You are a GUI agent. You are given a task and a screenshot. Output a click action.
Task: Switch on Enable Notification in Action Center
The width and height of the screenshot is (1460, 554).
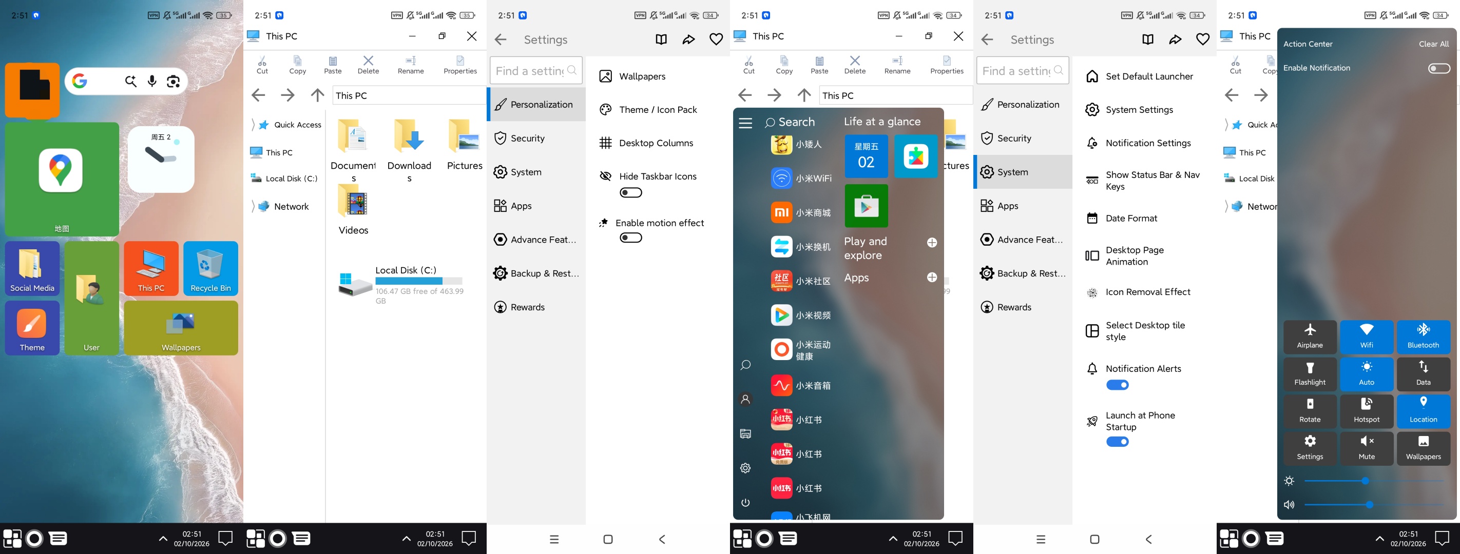point(1438,69)
